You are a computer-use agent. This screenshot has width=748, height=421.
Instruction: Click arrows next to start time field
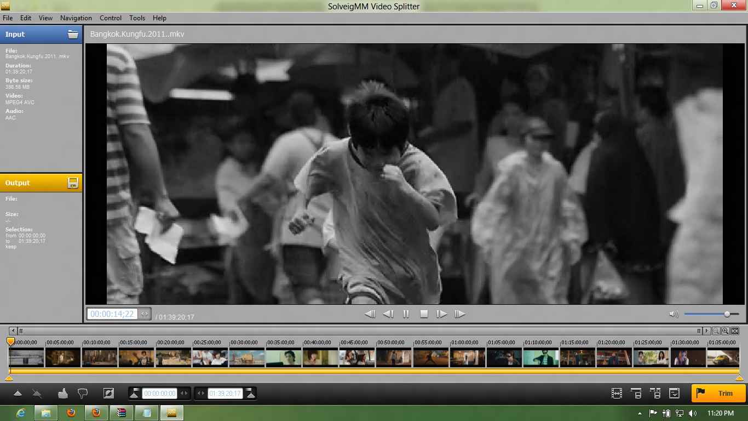click(x=185, y=394)
